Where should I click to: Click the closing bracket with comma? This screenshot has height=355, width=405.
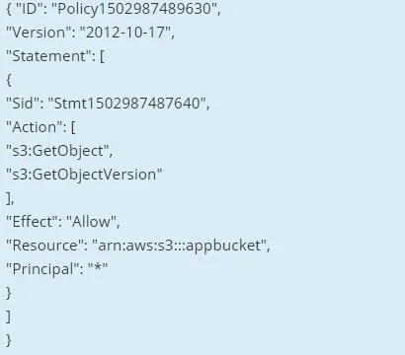click(x=10, y=198)
